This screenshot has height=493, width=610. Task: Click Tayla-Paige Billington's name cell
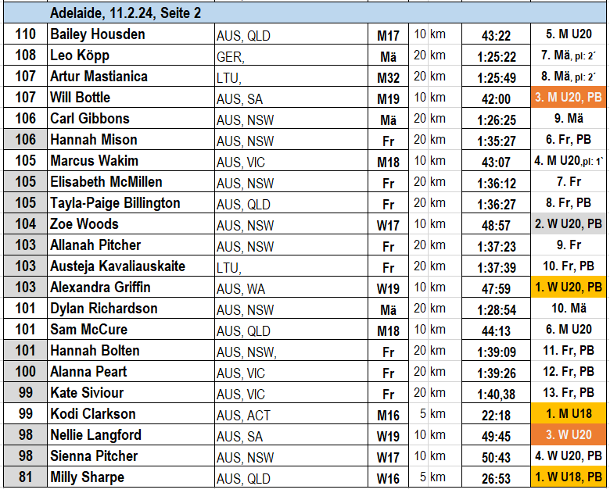tap(131, 202)
